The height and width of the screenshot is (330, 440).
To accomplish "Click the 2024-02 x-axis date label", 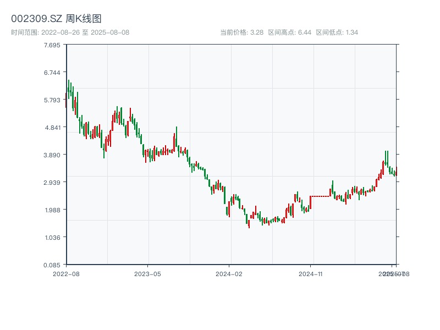I will pyautogui.click(x=229, y=273).
